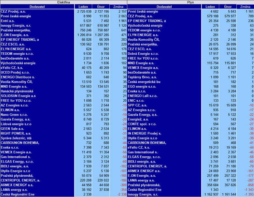Click the value 17 933

[231, 54]
